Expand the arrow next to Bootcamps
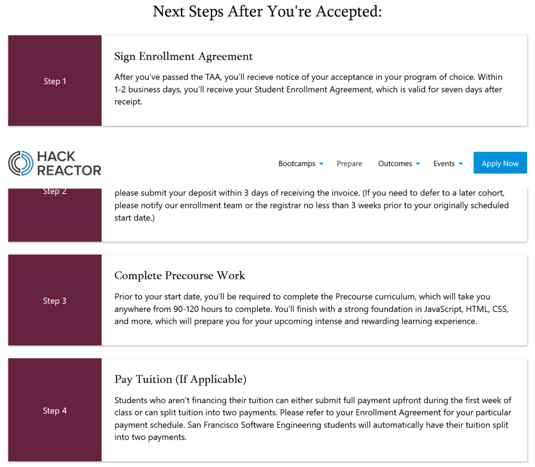 click(321, 164)
